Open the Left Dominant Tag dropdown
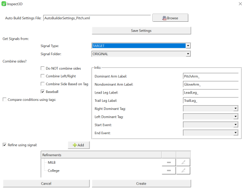The image size is (242, 188). [x=211, y=116]
